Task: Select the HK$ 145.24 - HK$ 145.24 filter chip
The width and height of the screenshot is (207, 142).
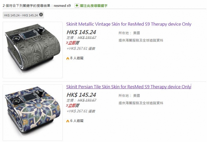Action: (x=21, y=15)
